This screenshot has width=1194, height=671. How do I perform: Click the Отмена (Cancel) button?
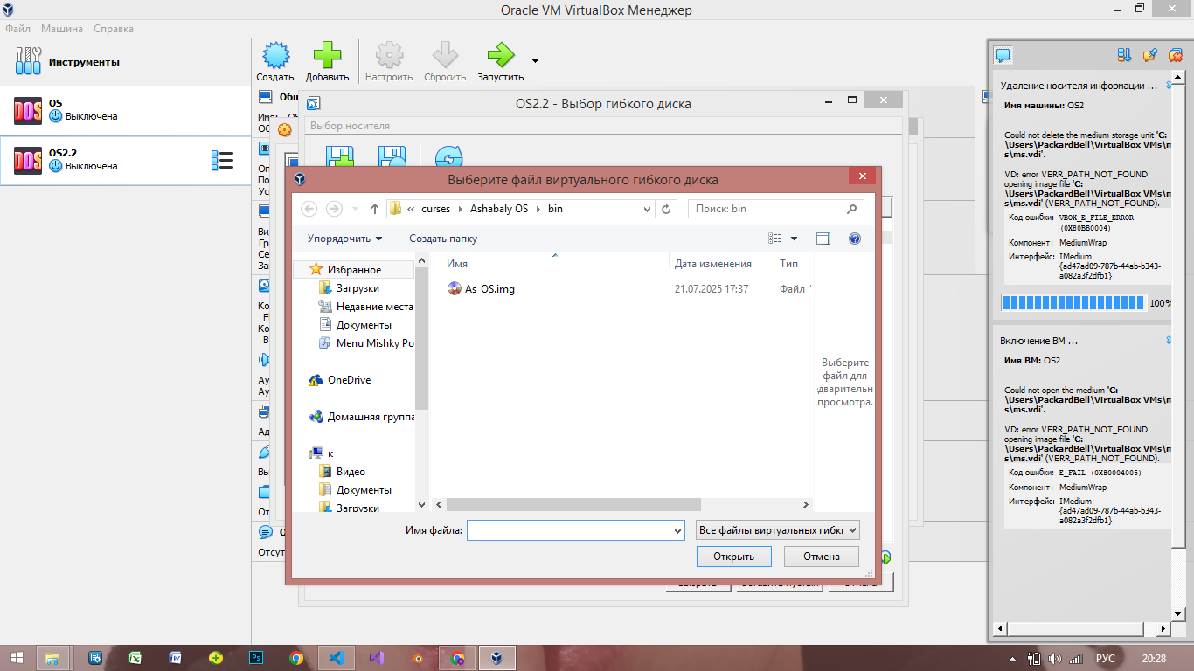tap(821, 557)
